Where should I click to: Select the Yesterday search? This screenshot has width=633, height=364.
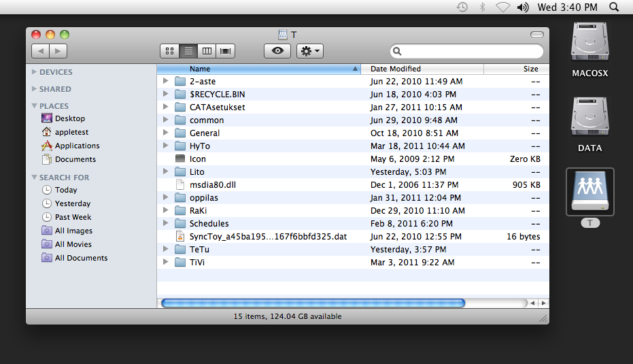tap(66, 203)
